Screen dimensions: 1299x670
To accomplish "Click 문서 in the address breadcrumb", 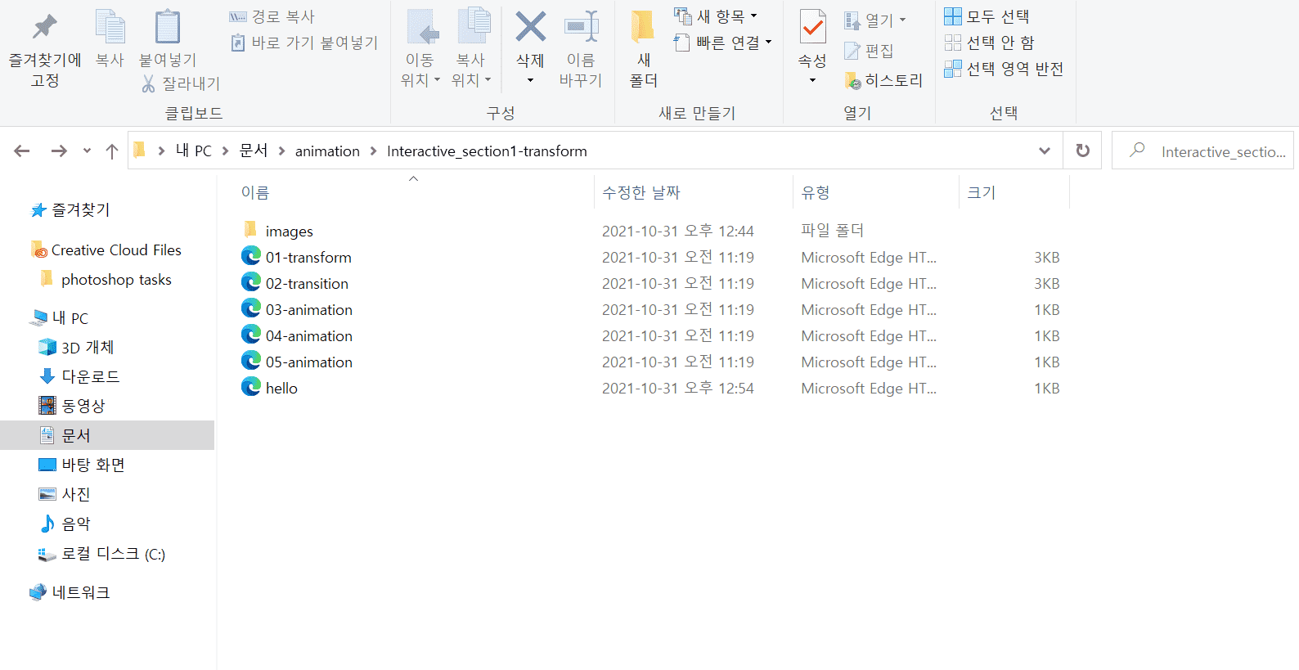I will [254, 151].
